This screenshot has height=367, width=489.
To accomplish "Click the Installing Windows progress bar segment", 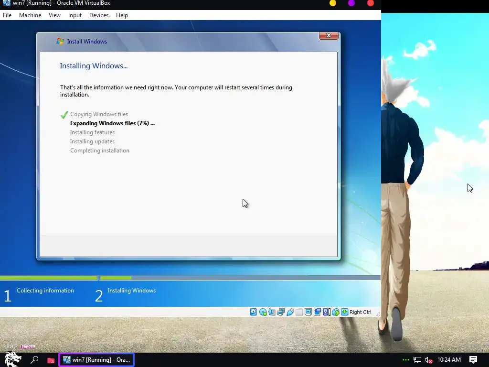I will 240,278.
